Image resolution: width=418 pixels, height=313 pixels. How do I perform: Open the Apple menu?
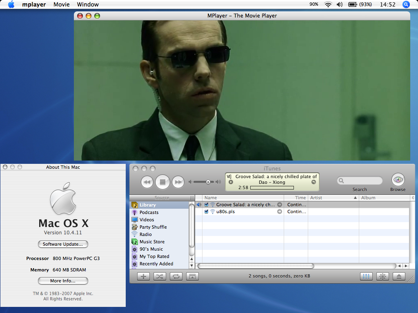click(11, 4)
